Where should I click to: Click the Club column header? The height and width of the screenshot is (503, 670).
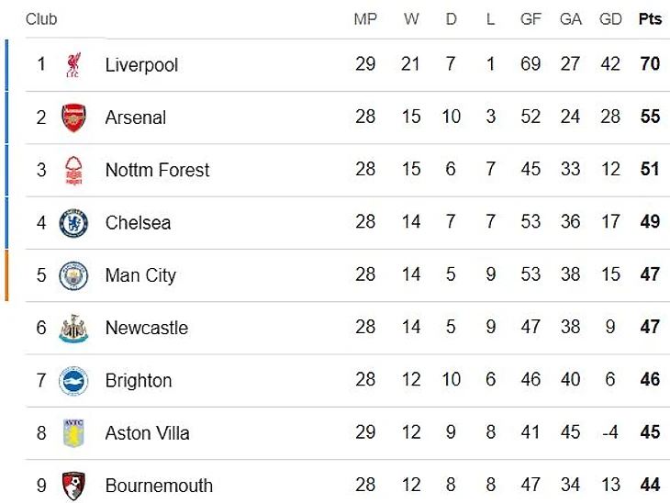click(41, 19)
